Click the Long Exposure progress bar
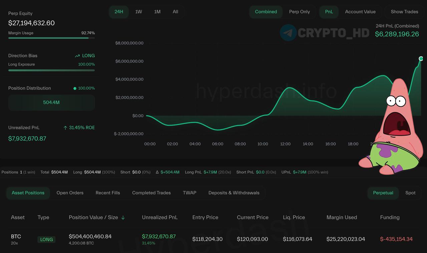427x253 pixels. tap(51, 70)
